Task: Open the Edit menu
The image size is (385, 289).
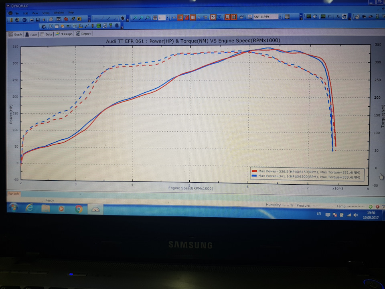Action: point(25,13)
